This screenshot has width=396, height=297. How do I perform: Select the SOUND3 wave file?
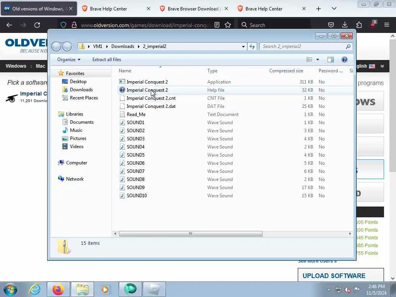coord(135,138)
